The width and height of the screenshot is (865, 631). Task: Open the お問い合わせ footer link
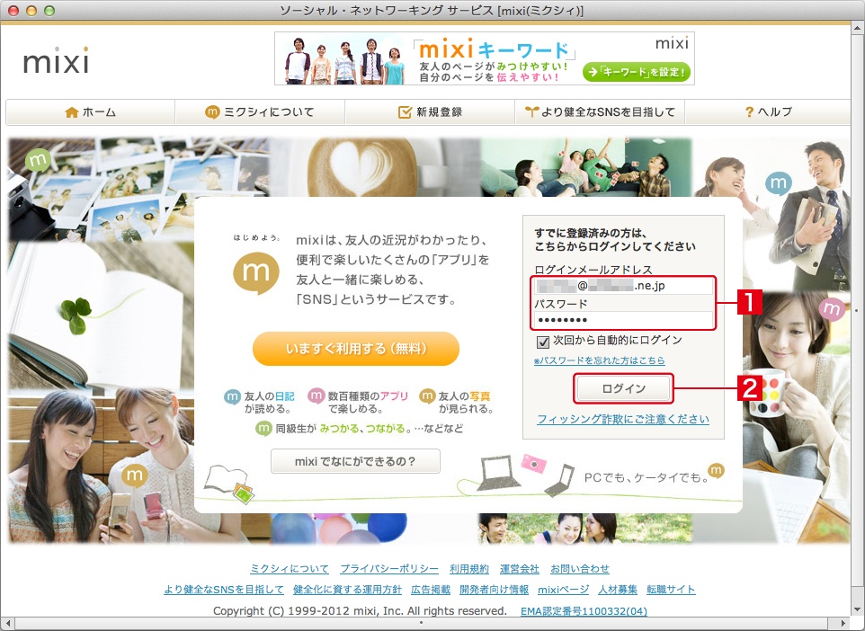580,569
